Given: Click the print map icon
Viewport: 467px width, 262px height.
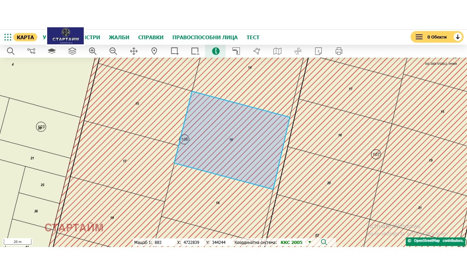Looking at the screenshot, I should coord(339,51).
